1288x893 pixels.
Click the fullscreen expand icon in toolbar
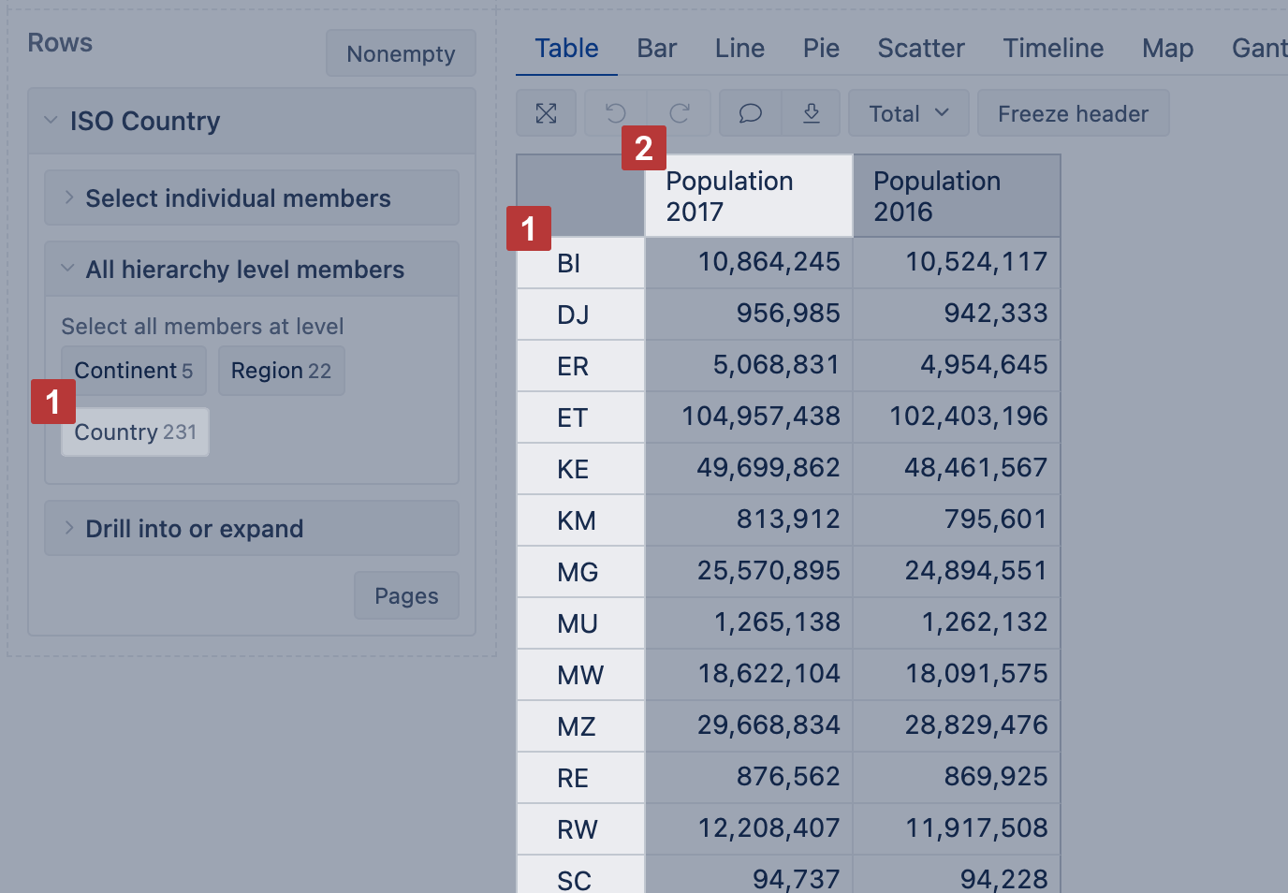click(x=546, y=114)
